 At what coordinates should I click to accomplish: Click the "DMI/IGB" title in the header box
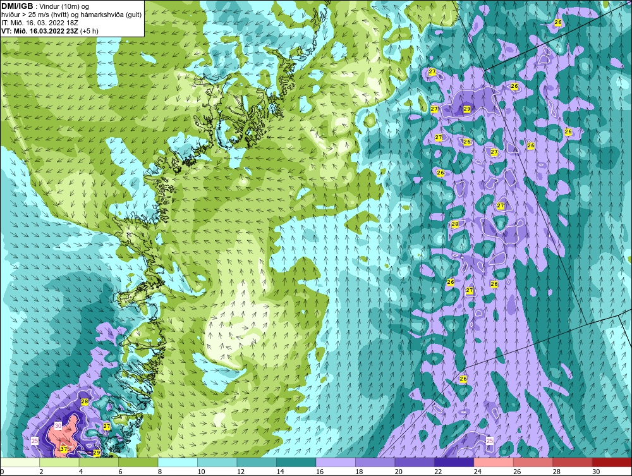[x=17, y=6]
